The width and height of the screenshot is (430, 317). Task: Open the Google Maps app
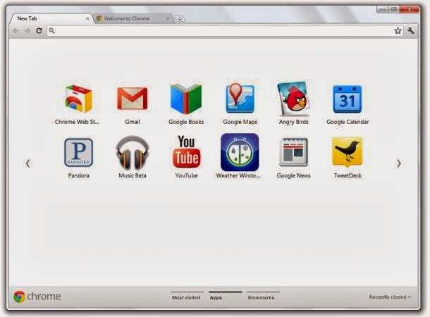pos(240,98)
